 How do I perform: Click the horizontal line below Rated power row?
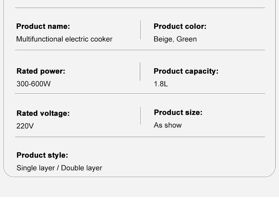[x=140, y=93]
